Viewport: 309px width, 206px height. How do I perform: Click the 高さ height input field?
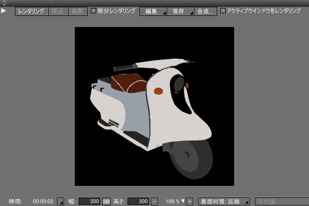[x=139, y=201]
